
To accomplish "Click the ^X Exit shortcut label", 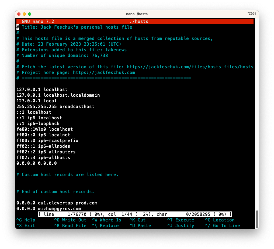I will [x=26, y=226].
